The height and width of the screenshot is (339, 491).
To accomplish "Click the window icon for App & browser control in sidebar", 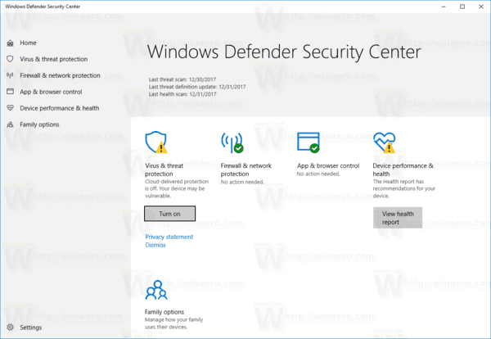I will click(x=10, y=92).
